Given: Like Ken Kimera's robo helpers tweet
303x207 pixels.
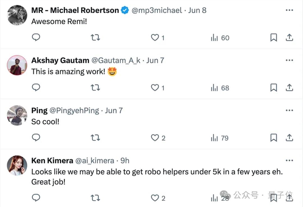Looking at the screenshot, I should pos(155,198).
